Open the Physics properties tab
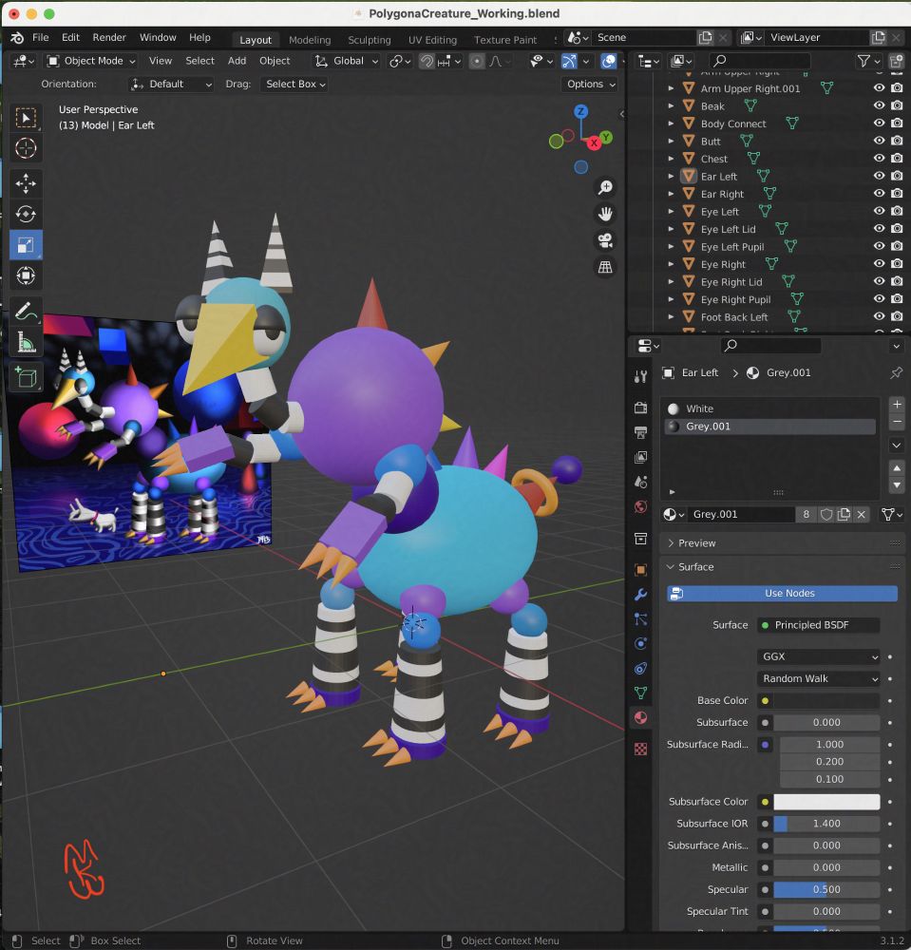Viewport: 911px width, 950px height. (640, 643)
